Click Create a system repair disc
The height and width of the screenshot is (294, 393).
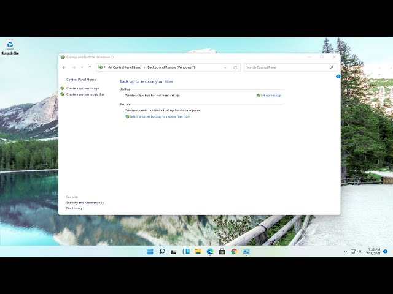[x=85, y=94]
